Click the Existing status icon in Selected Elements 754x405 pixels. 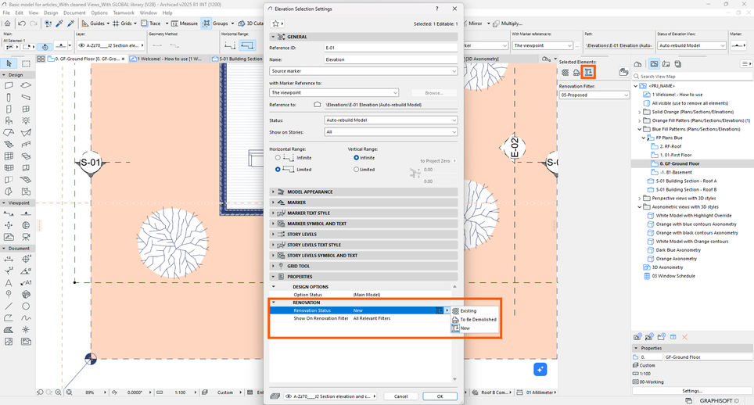[x=565, y=72]
